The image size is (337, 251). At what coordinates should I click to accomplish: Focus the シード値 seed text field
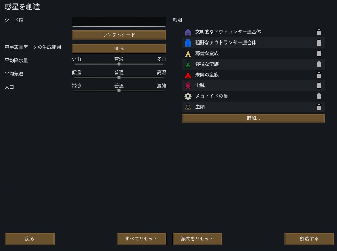pyautogui.click(x=119, y=22)
